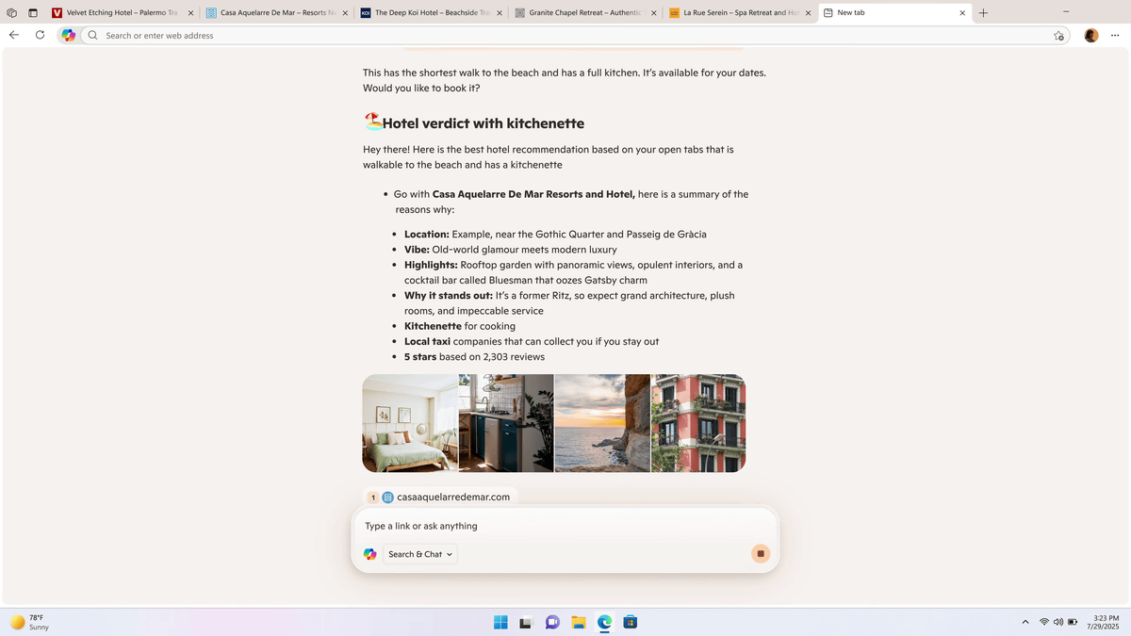Click the Hotel verdict with kitchenette heading
1131x636 pixels.
click(483, 123)
